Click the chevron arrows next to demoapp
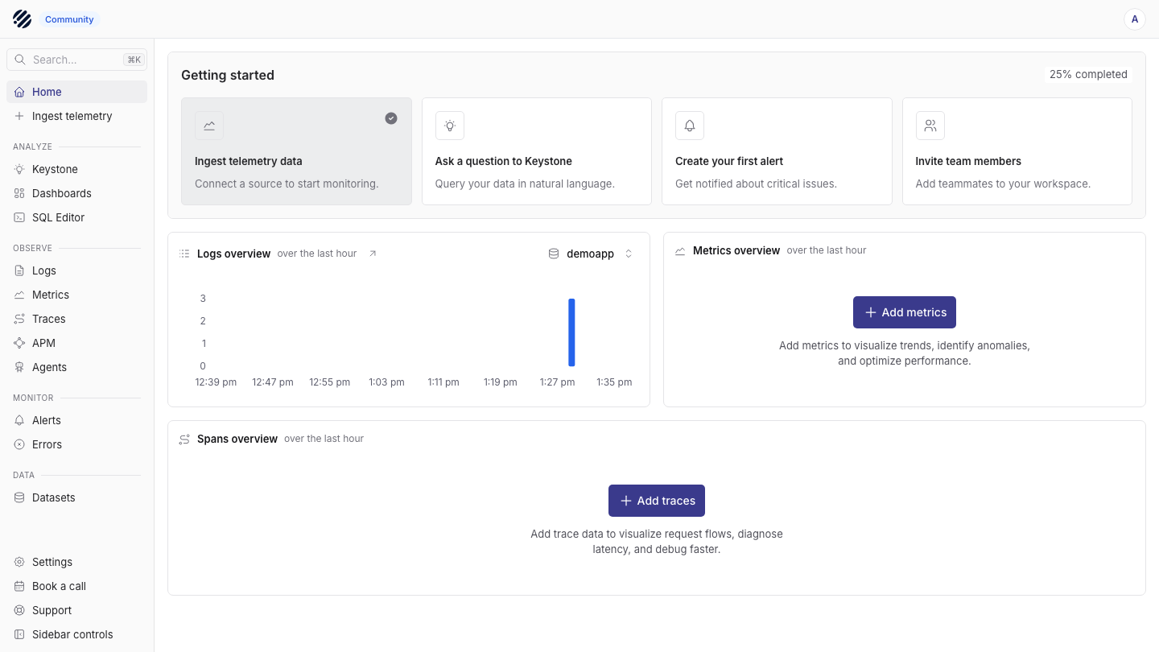 click(x=629, y=254)
